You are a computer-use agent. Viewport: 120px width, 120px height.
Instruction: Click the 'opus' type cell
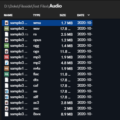pyautogui.click(x=37, y=40)
